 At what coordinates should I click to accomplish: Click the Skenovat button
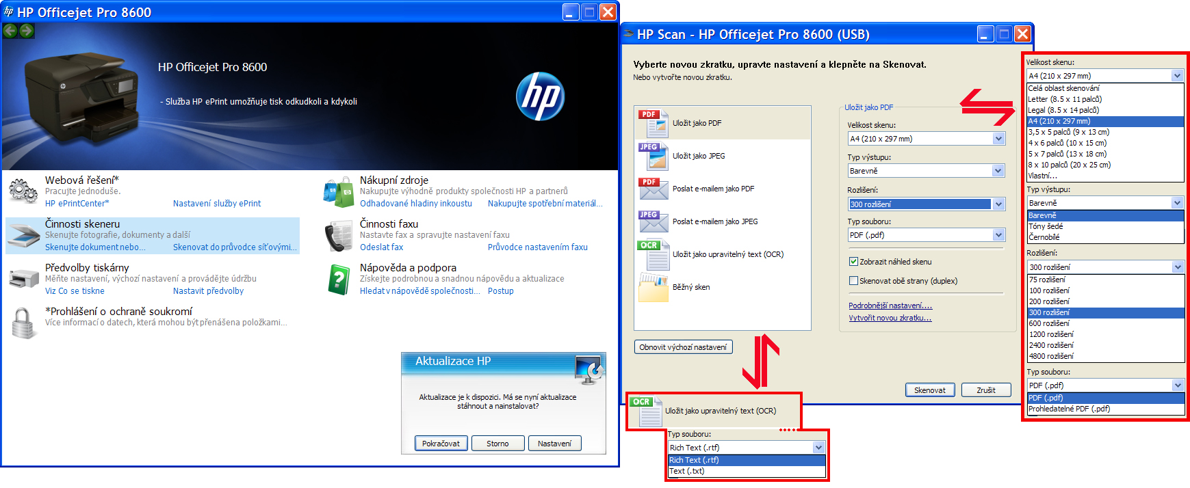[930, 390]
